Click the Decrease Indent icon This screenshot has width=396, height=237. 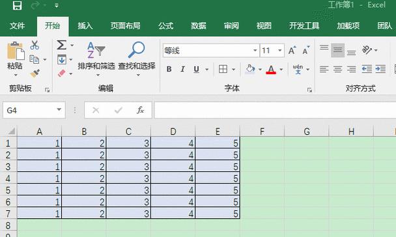(367, 69)
